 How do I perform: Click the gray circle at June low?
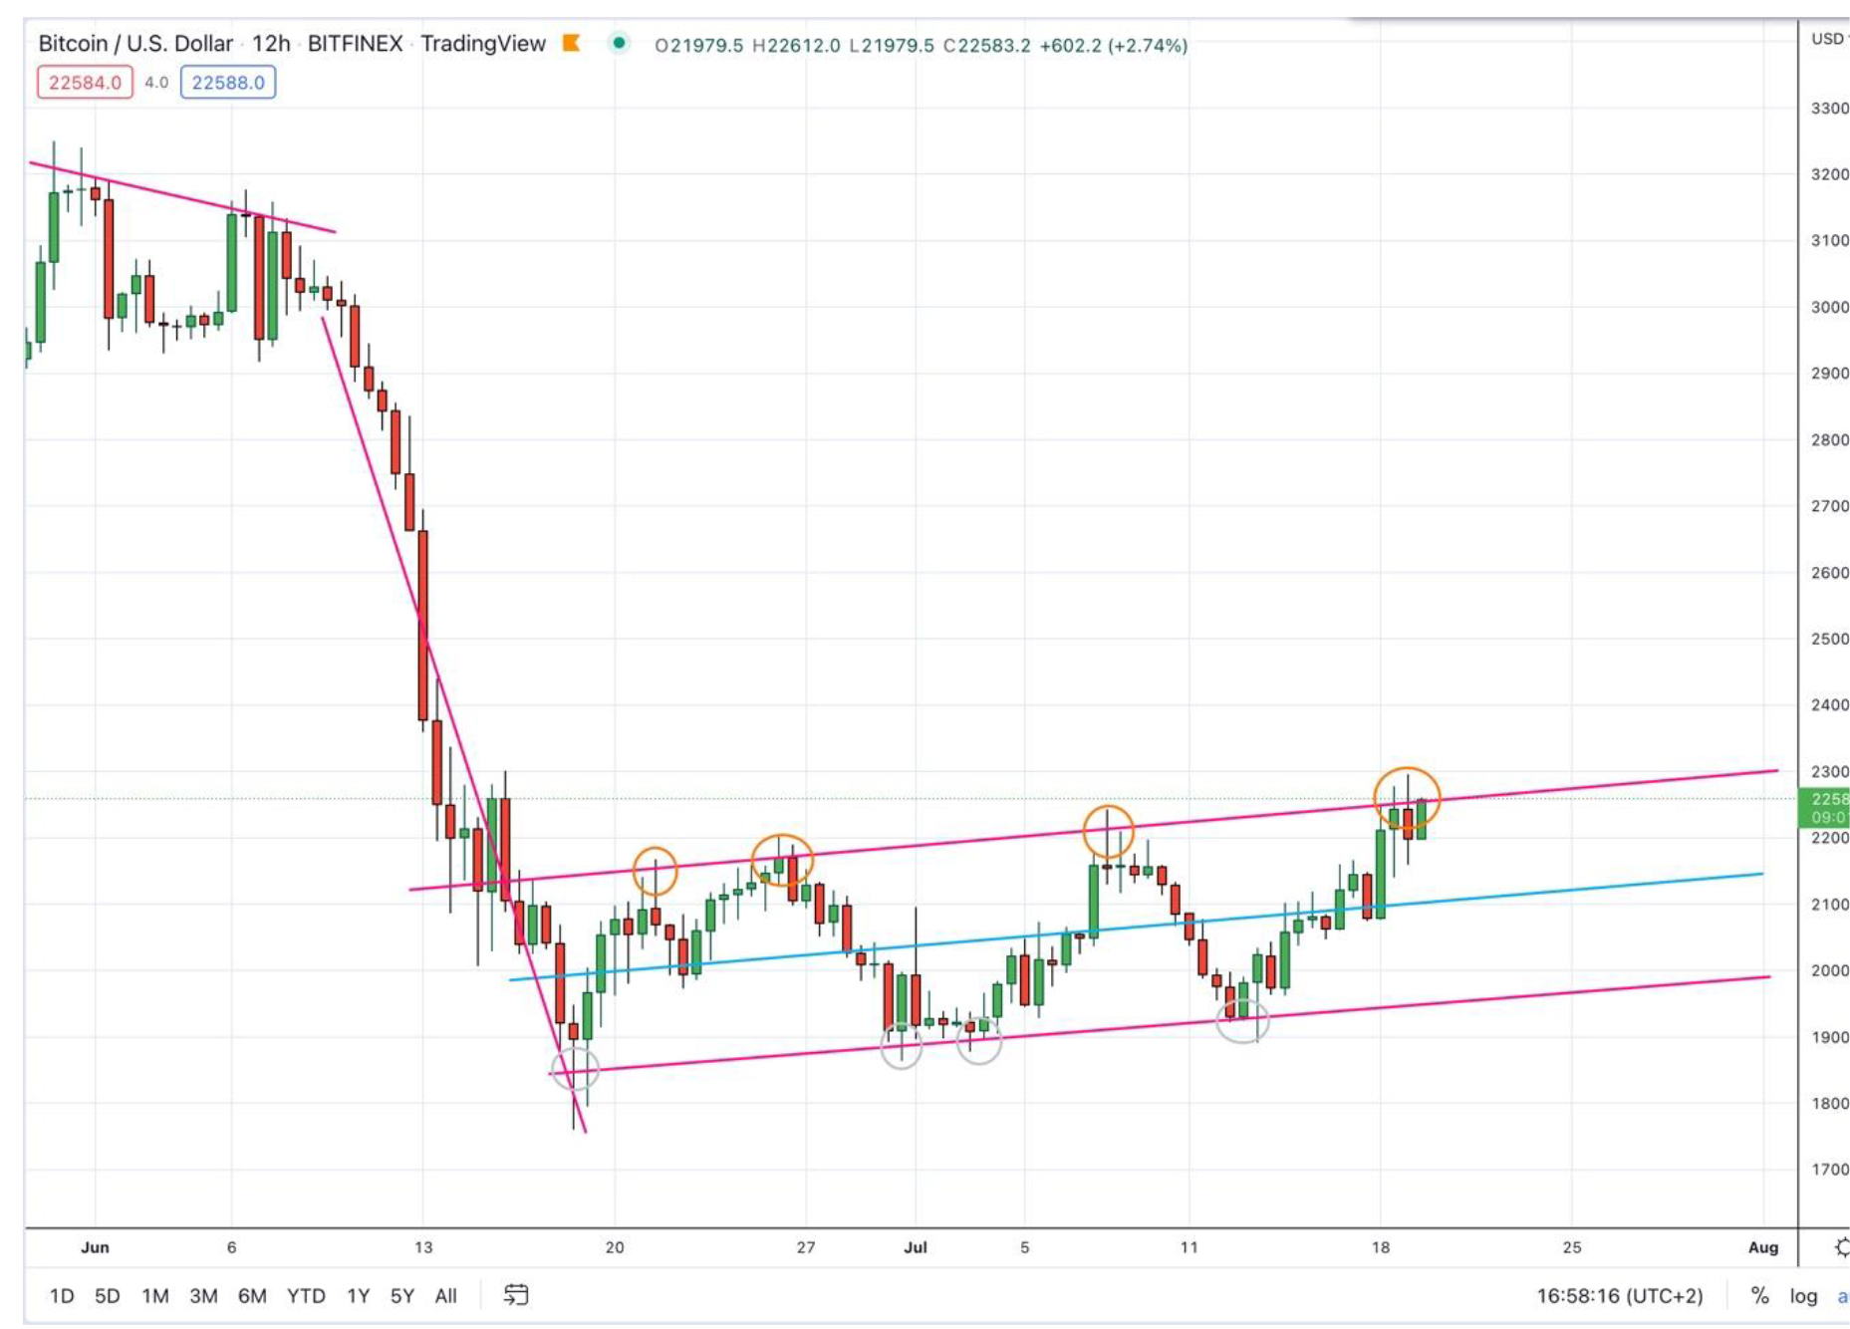575,1069
